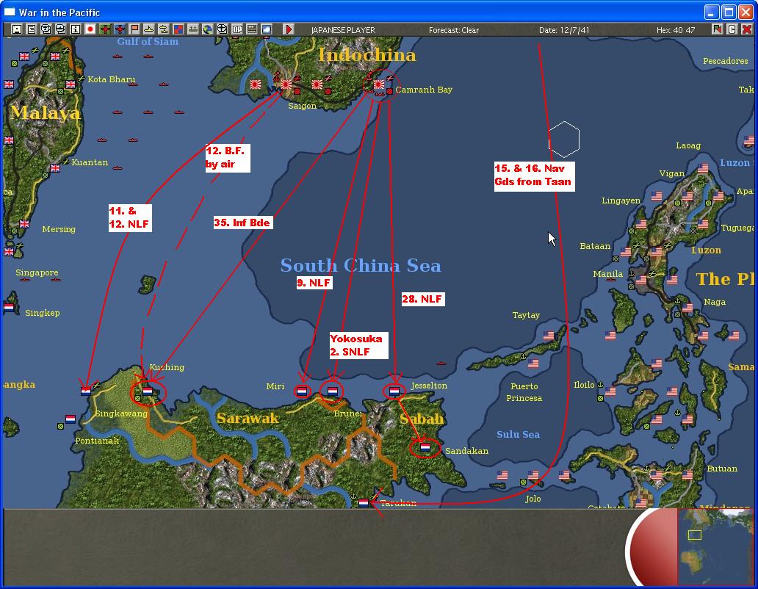Click the Pescadores map label
The image size is (758, 589).
[x=725, y=61]
